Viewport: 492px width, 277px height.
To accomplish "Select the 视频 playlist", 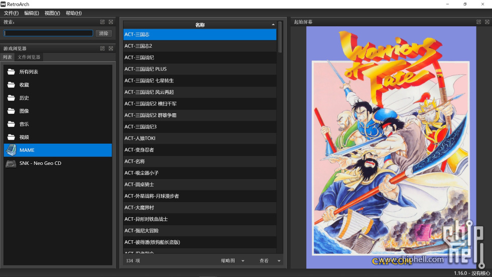I will [58, 137].
